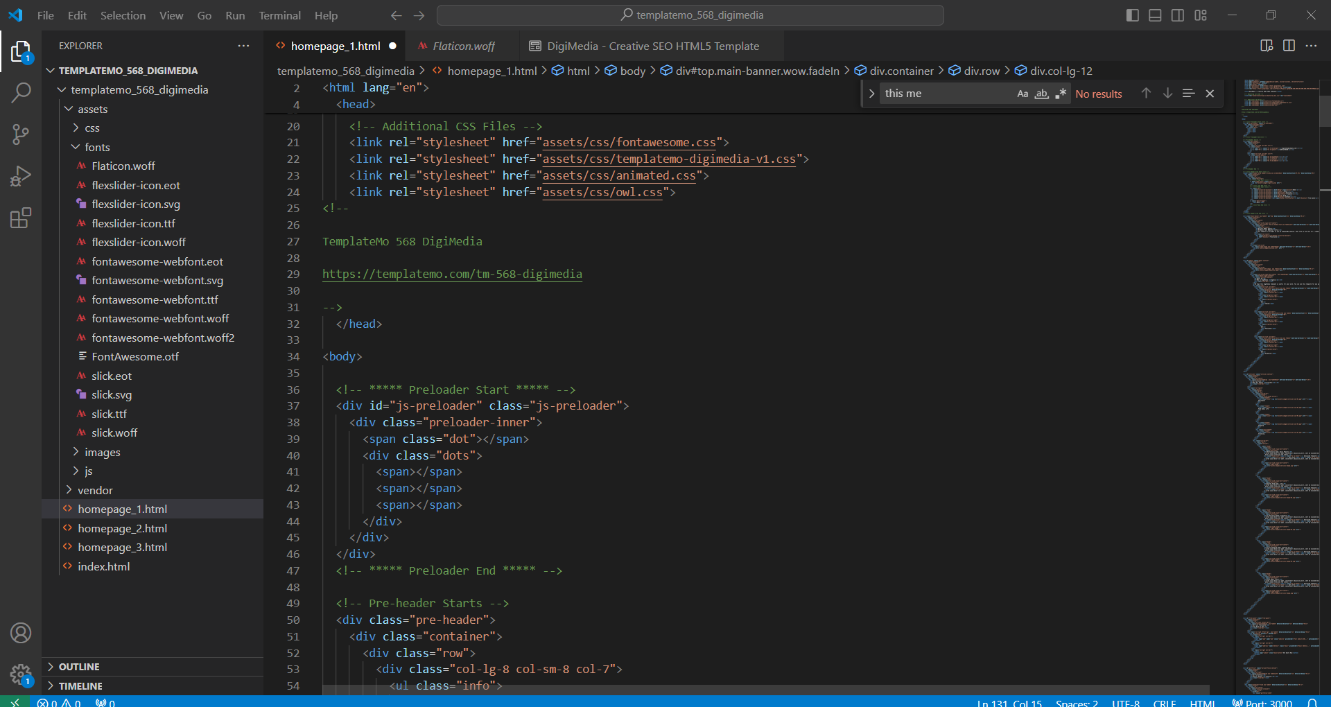Image resolution: width=1331 pixels, height=707 pixels.
Task: Open the Run and Debug view
Action: coord(21,176)
